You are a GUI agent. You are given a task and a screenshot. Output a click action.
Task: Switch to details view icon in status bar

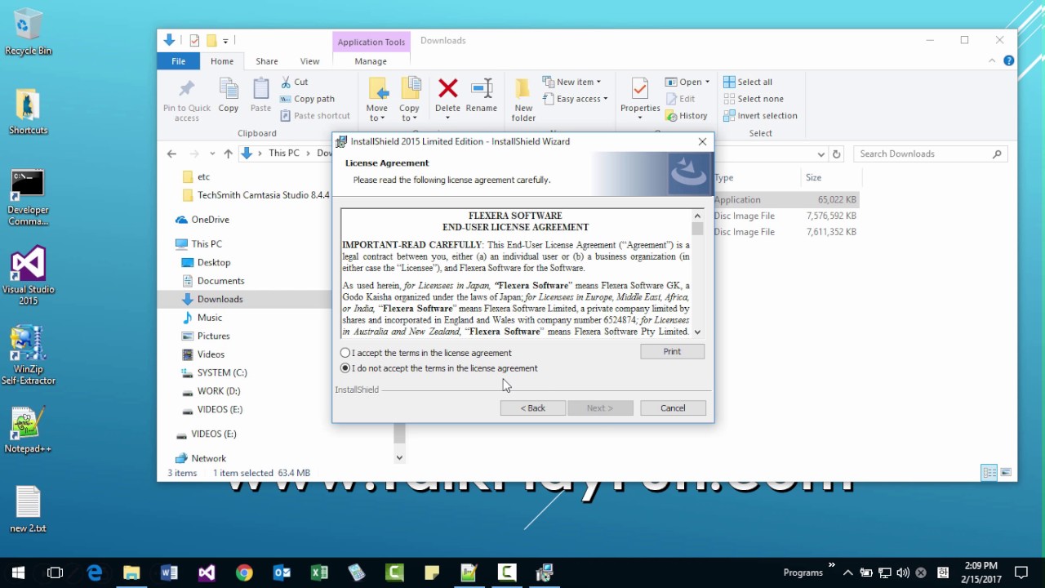pos(989,473)
